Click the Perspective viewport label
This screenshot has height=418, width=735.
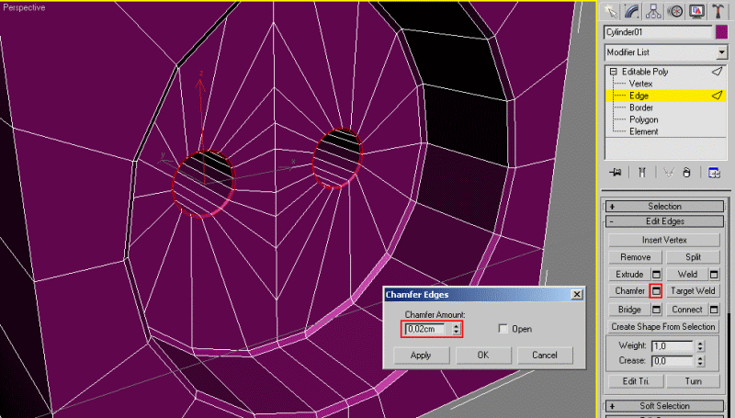pos(24,7)
